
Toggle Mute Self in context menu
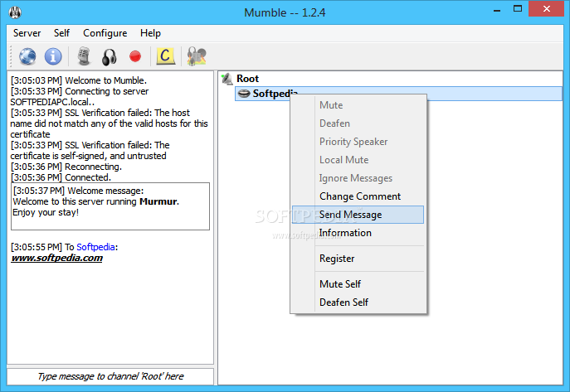[x=358, y=283]
